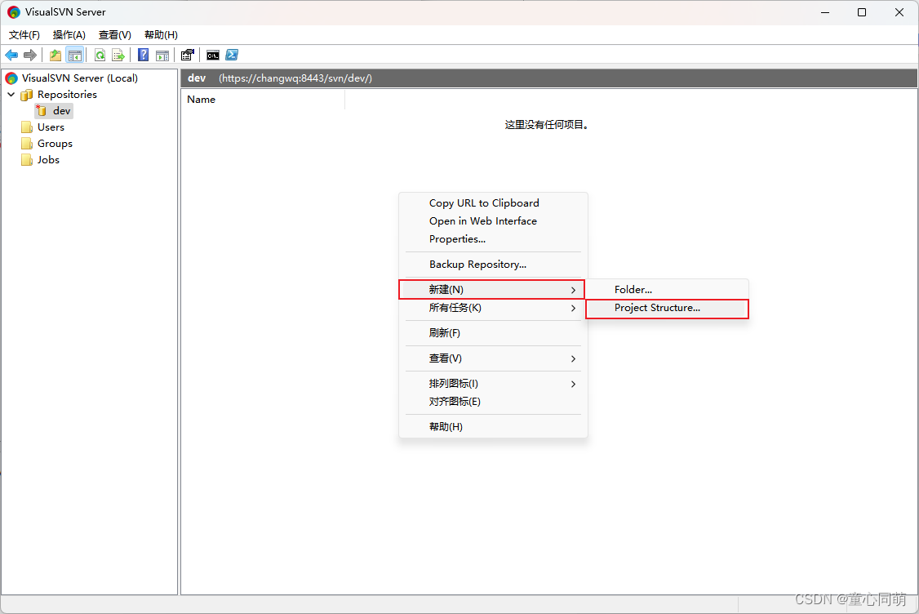
Task: Select 新建(N) in the context menu
Action: [x=491, y=290]
